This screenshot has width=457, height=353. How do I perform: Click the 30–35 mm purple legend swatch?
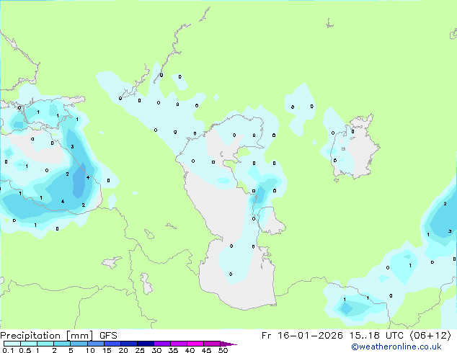pyautogui.click(x=162, y=344)
